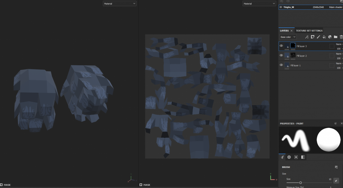Add a fill layer with bucket icon
Viewport: 343px width, 188px height.
[x=324, y=37]
